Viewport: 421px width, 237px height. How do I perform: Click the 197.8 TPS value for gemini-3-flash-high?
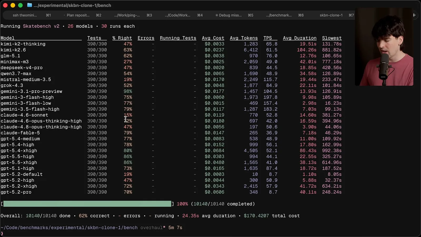pos(270,97)
